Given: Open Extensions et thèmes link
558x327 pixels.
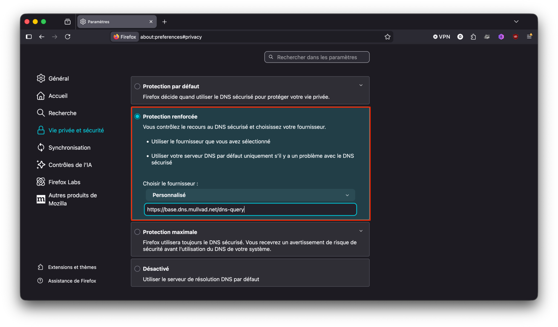Looking at the screenshot, I should [x=72, y=267].
